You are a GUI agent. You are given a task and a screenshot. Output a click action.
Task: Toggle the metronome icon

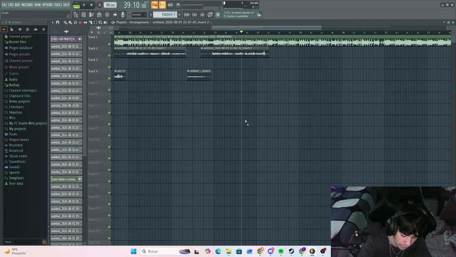178,5
